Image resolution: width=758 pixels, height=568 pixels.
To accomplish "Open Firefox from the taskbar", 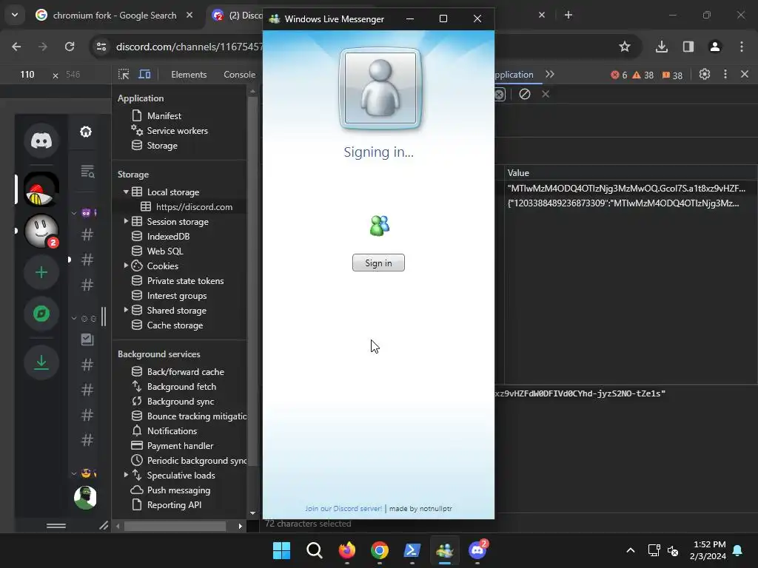I will click(x=346, y=550).
